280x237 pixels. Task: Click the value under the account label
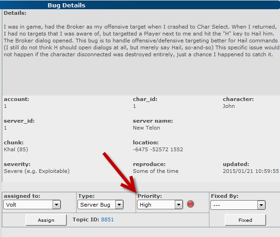pyautogui.click(x=6, y=106)
